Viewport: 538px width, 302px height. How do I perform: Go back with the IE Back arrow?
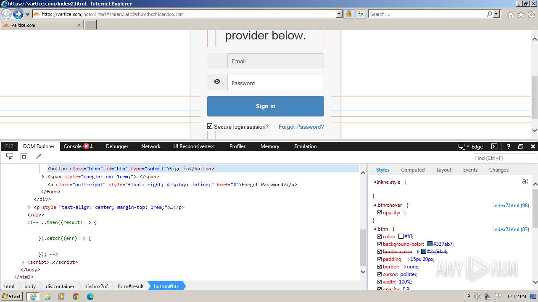pyautogui.click(x=6, y=14)
